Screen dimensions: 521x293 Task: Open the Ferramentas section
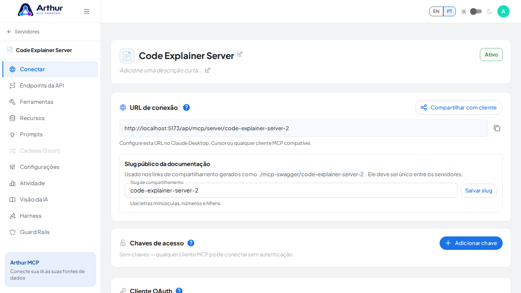50,102
